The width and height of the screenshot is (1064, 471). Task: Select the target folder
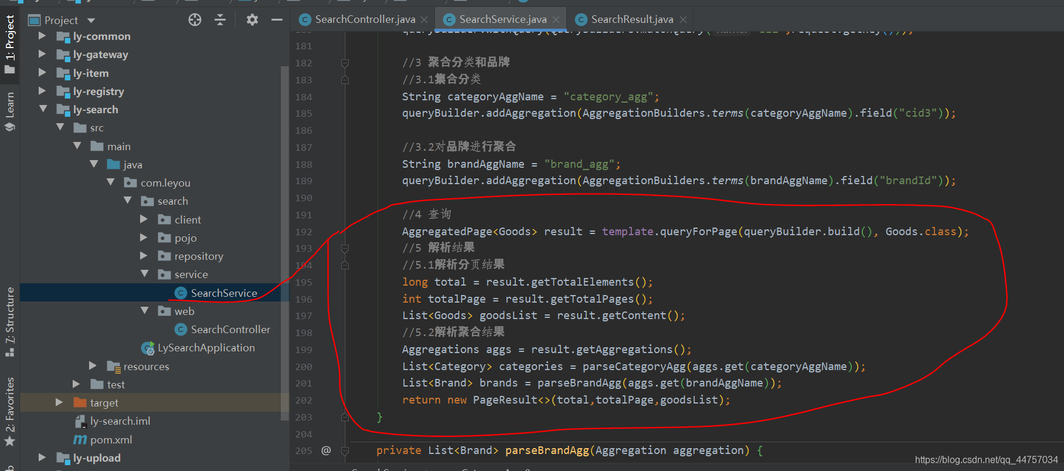tap(104, 403)
